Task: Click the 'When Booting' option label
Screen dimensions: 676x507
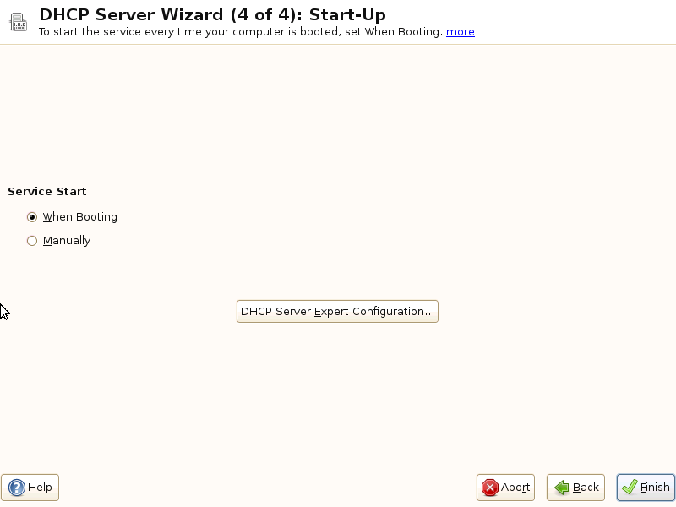Action: point(80,217)
